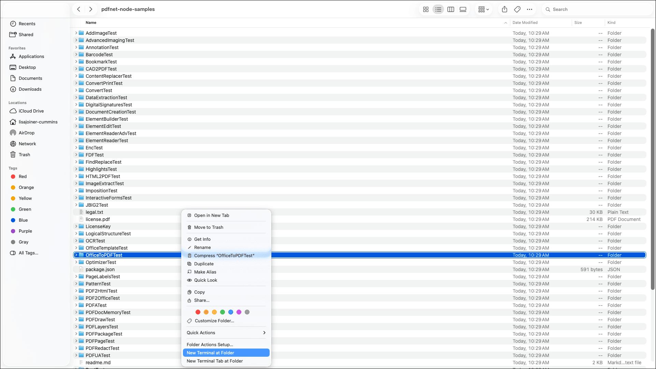The height and width of the screenshot is (369, 656).
Task: Switch to gallery view
Action: [463, 10]
